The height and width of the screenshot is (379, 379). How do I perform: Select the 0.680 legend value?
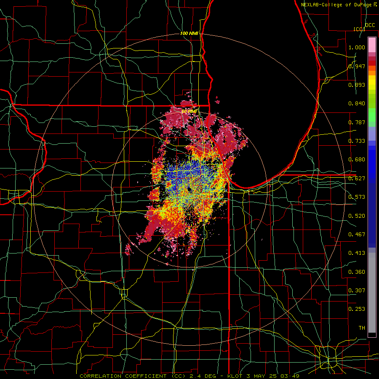tap(357, 160)
